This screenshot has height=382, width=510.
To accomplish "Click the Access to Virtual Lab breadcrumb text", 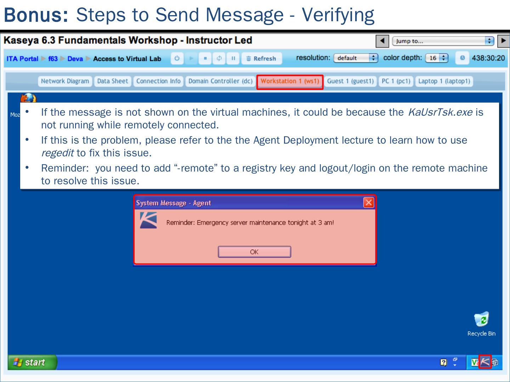I will (127, 59).
